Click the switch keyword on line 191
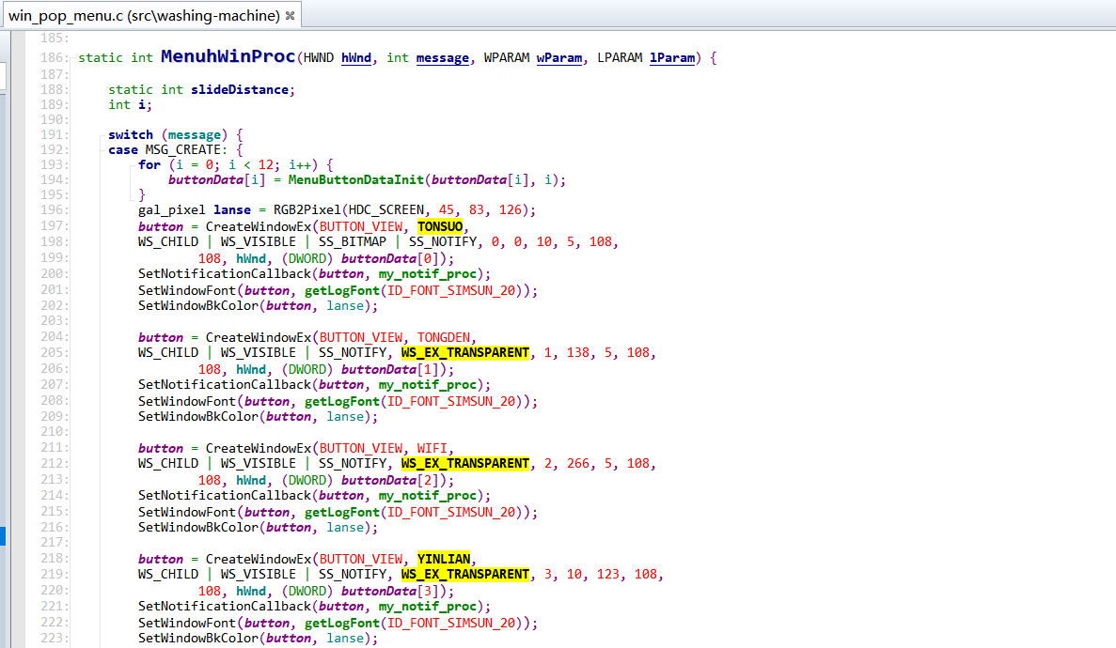This screenshot has width=1116, height=648. (x=131, y=134)
